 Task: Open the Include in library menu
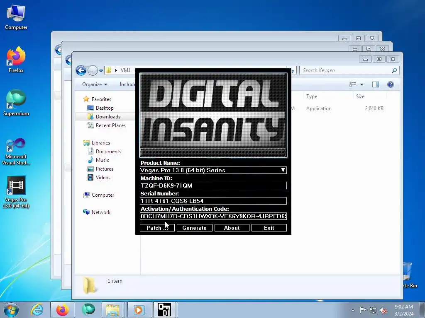coord(127,84)
